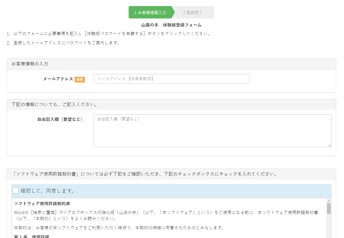This screenshot has height=238, width=344.
Task: Click inside the 自由記入欄 text area
Action: coord(212,131)
